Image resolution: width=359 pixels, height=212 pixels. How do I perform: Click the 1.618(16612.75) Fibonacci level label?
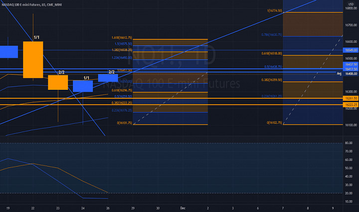(x=122, y=37)
